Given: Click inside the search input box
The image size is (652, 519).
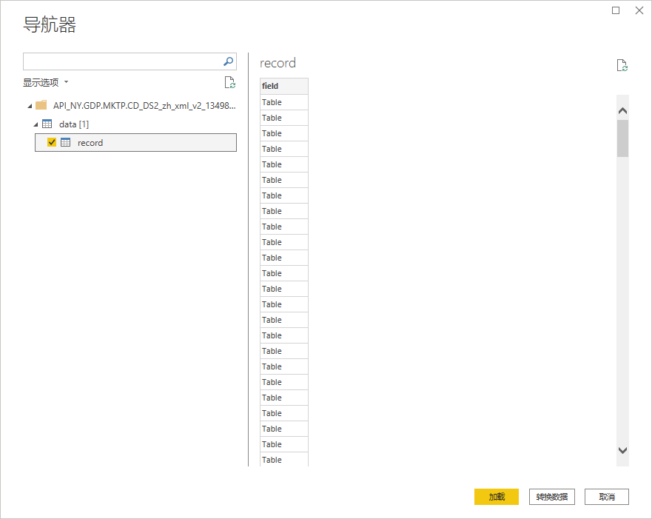Looking at the screenshot, I should coord(122,61).
